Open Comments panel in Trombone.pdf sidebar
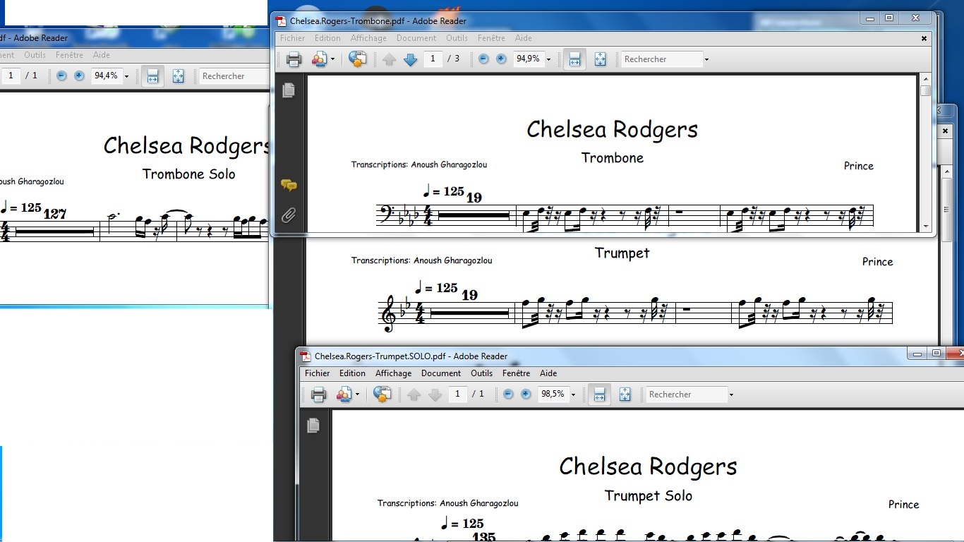 click(289, 185)
